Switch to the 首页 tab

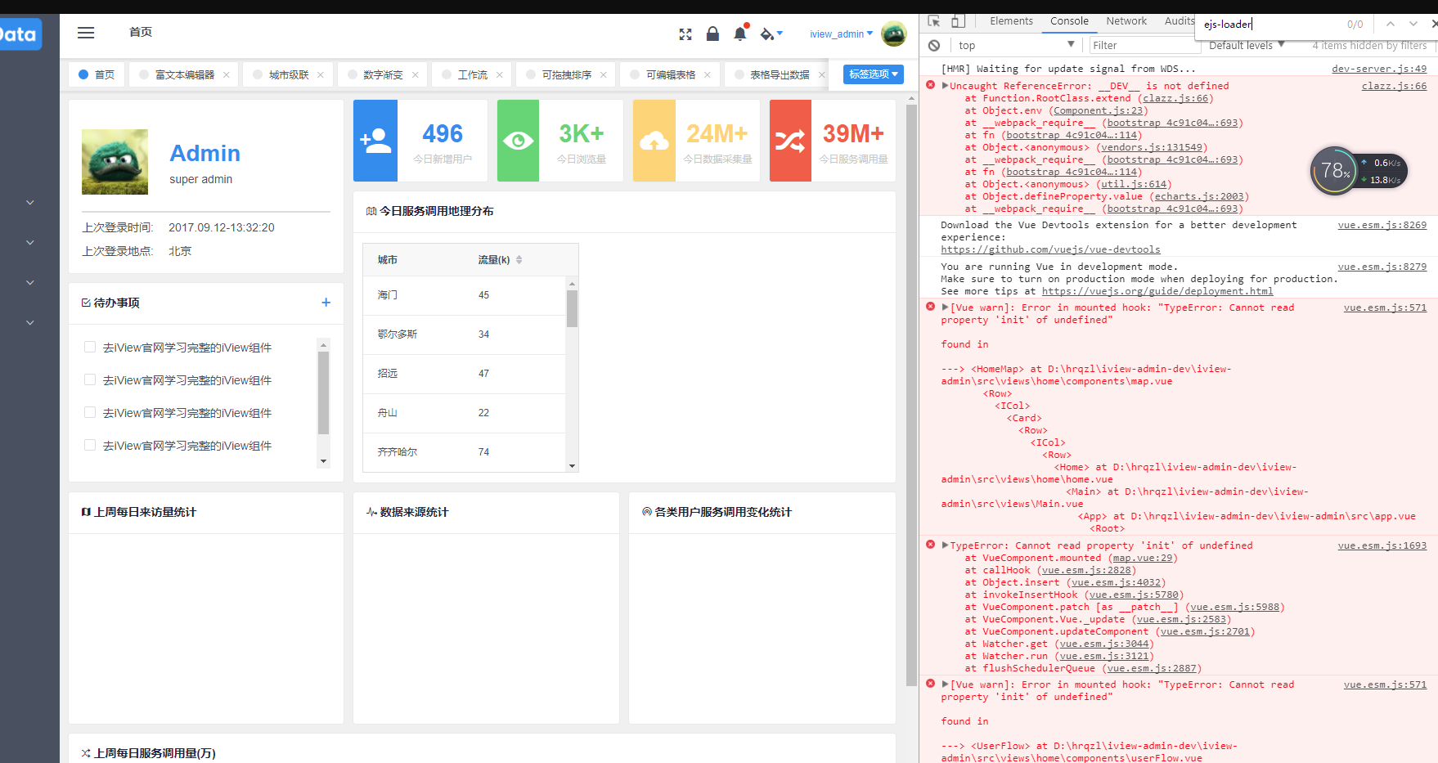97,74
